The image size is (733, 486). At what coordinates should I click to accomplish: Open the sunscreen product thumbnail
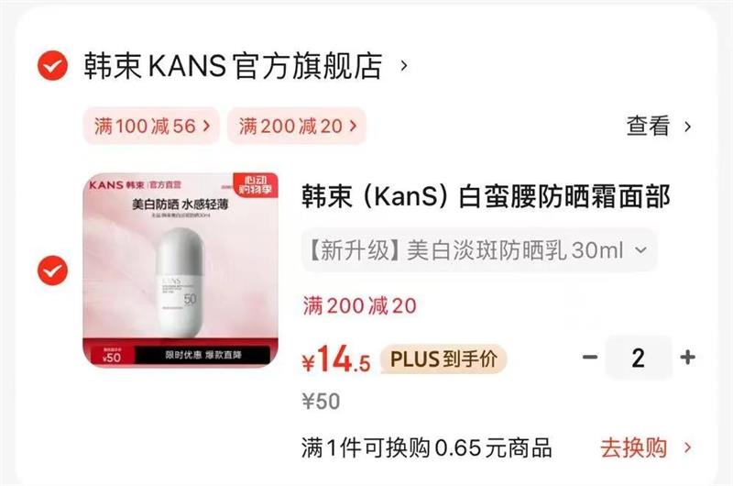click(181, 270)
